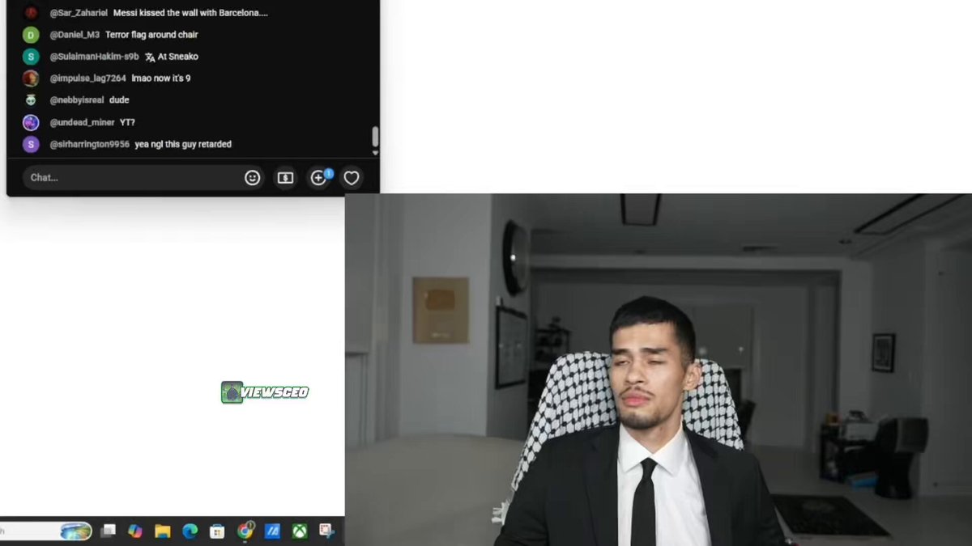Click message 'At Sneako'

click(x=179, y=57)
